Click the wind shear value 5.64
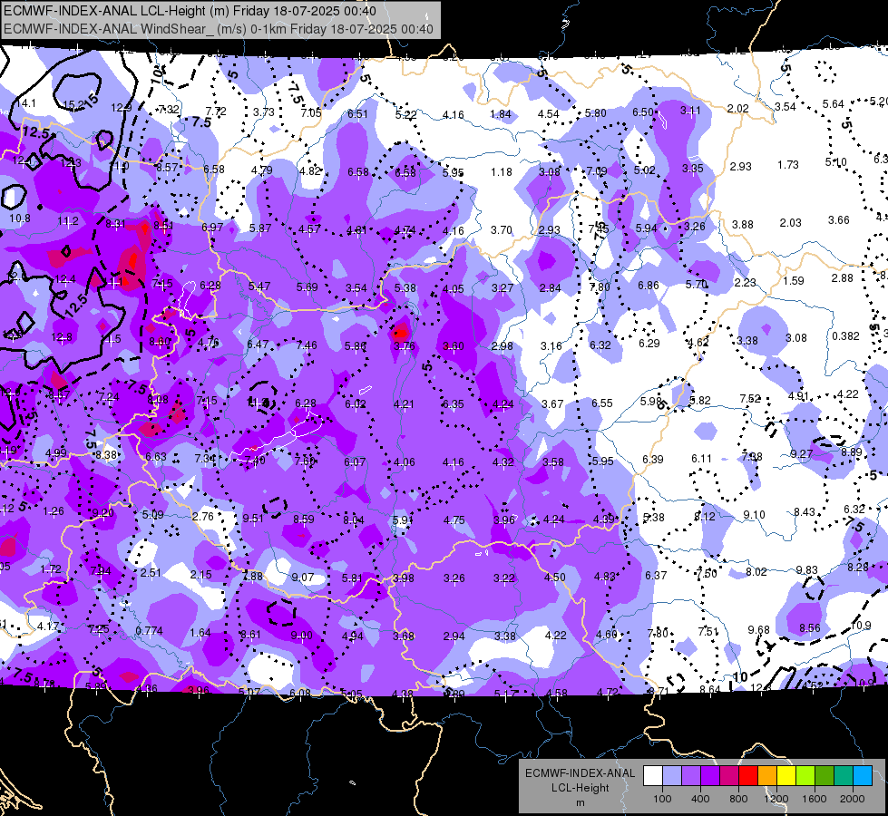Image resolution: width=888 pixels, height=816 pixels. (x=833, y=104)
